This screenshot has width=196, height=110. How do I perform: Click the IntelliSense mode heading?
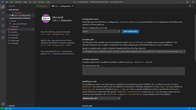(x=89, y=82)
